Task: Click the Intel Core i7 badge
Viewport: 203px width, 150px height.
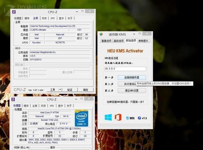Action: (x=81, y=118)
